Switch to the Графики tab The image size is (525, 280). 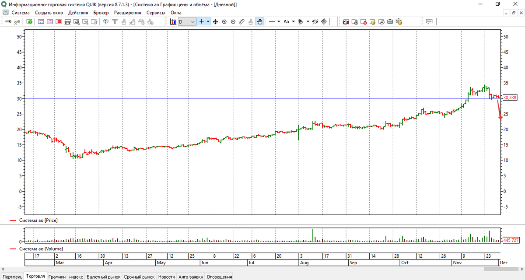[57, 276]
